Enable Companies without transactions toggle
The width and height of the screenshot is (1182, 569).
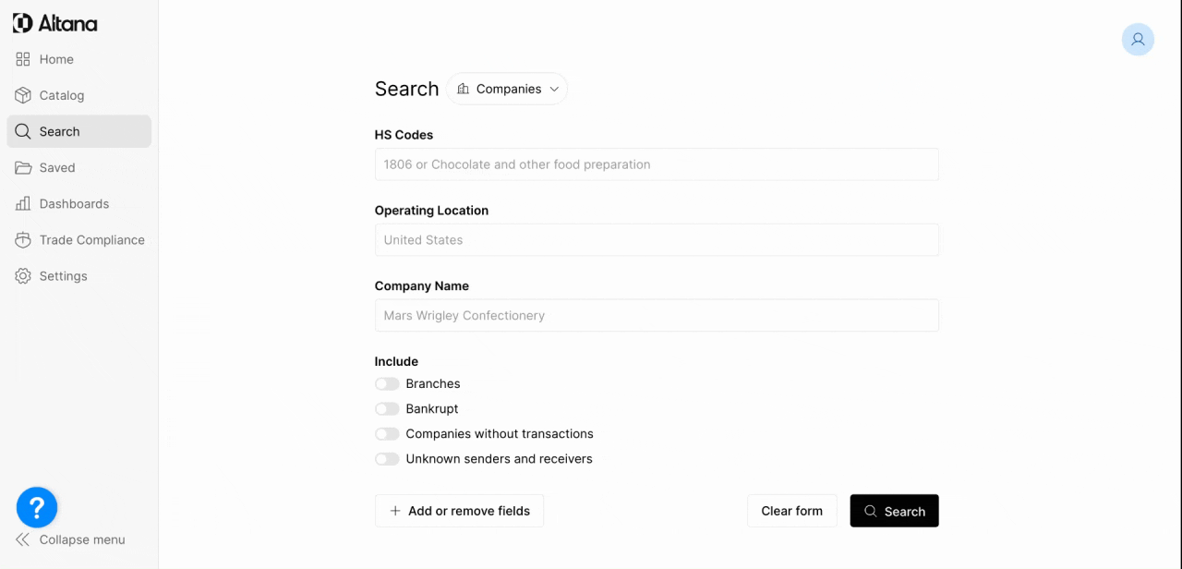tap(387, 434)
